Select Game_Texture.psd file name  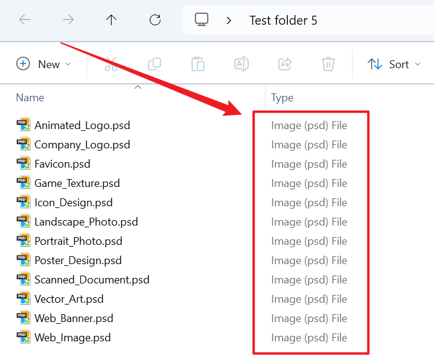point(77,183)
